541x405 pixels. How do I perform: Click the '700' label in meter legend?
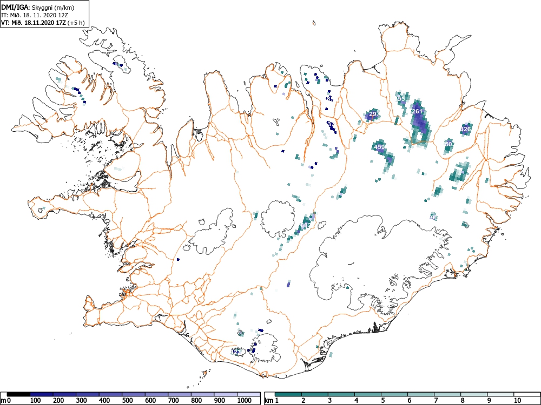pos(174,401)
